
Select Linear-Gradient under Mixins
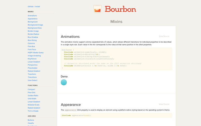point(34,62)
